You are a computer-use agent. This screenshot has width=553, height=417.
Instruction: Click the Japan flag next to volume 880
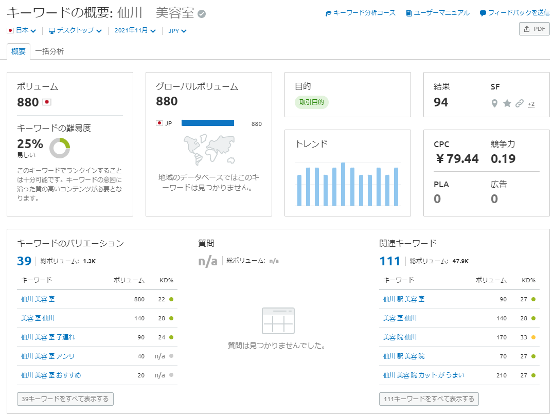tap(47, 102)
